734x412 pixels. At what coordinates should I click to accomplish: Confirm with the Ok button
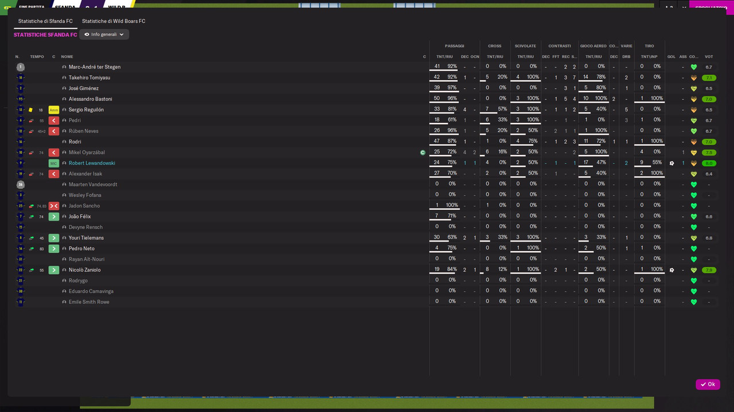708,385
